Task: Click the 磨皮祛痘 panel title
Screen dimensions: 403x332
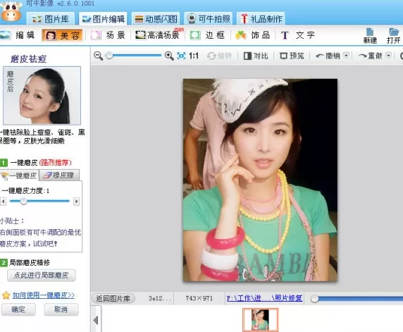Action: coord(28,59)
